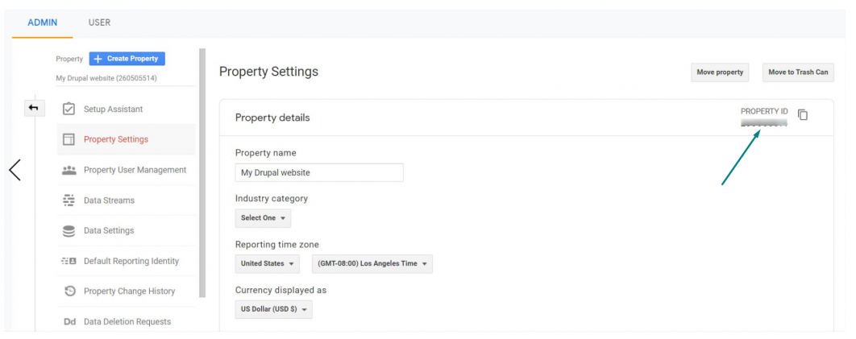Click the Property Settings layout icon
The width and height of the screenshot is (856, 339).
click(x=69, y=139)
